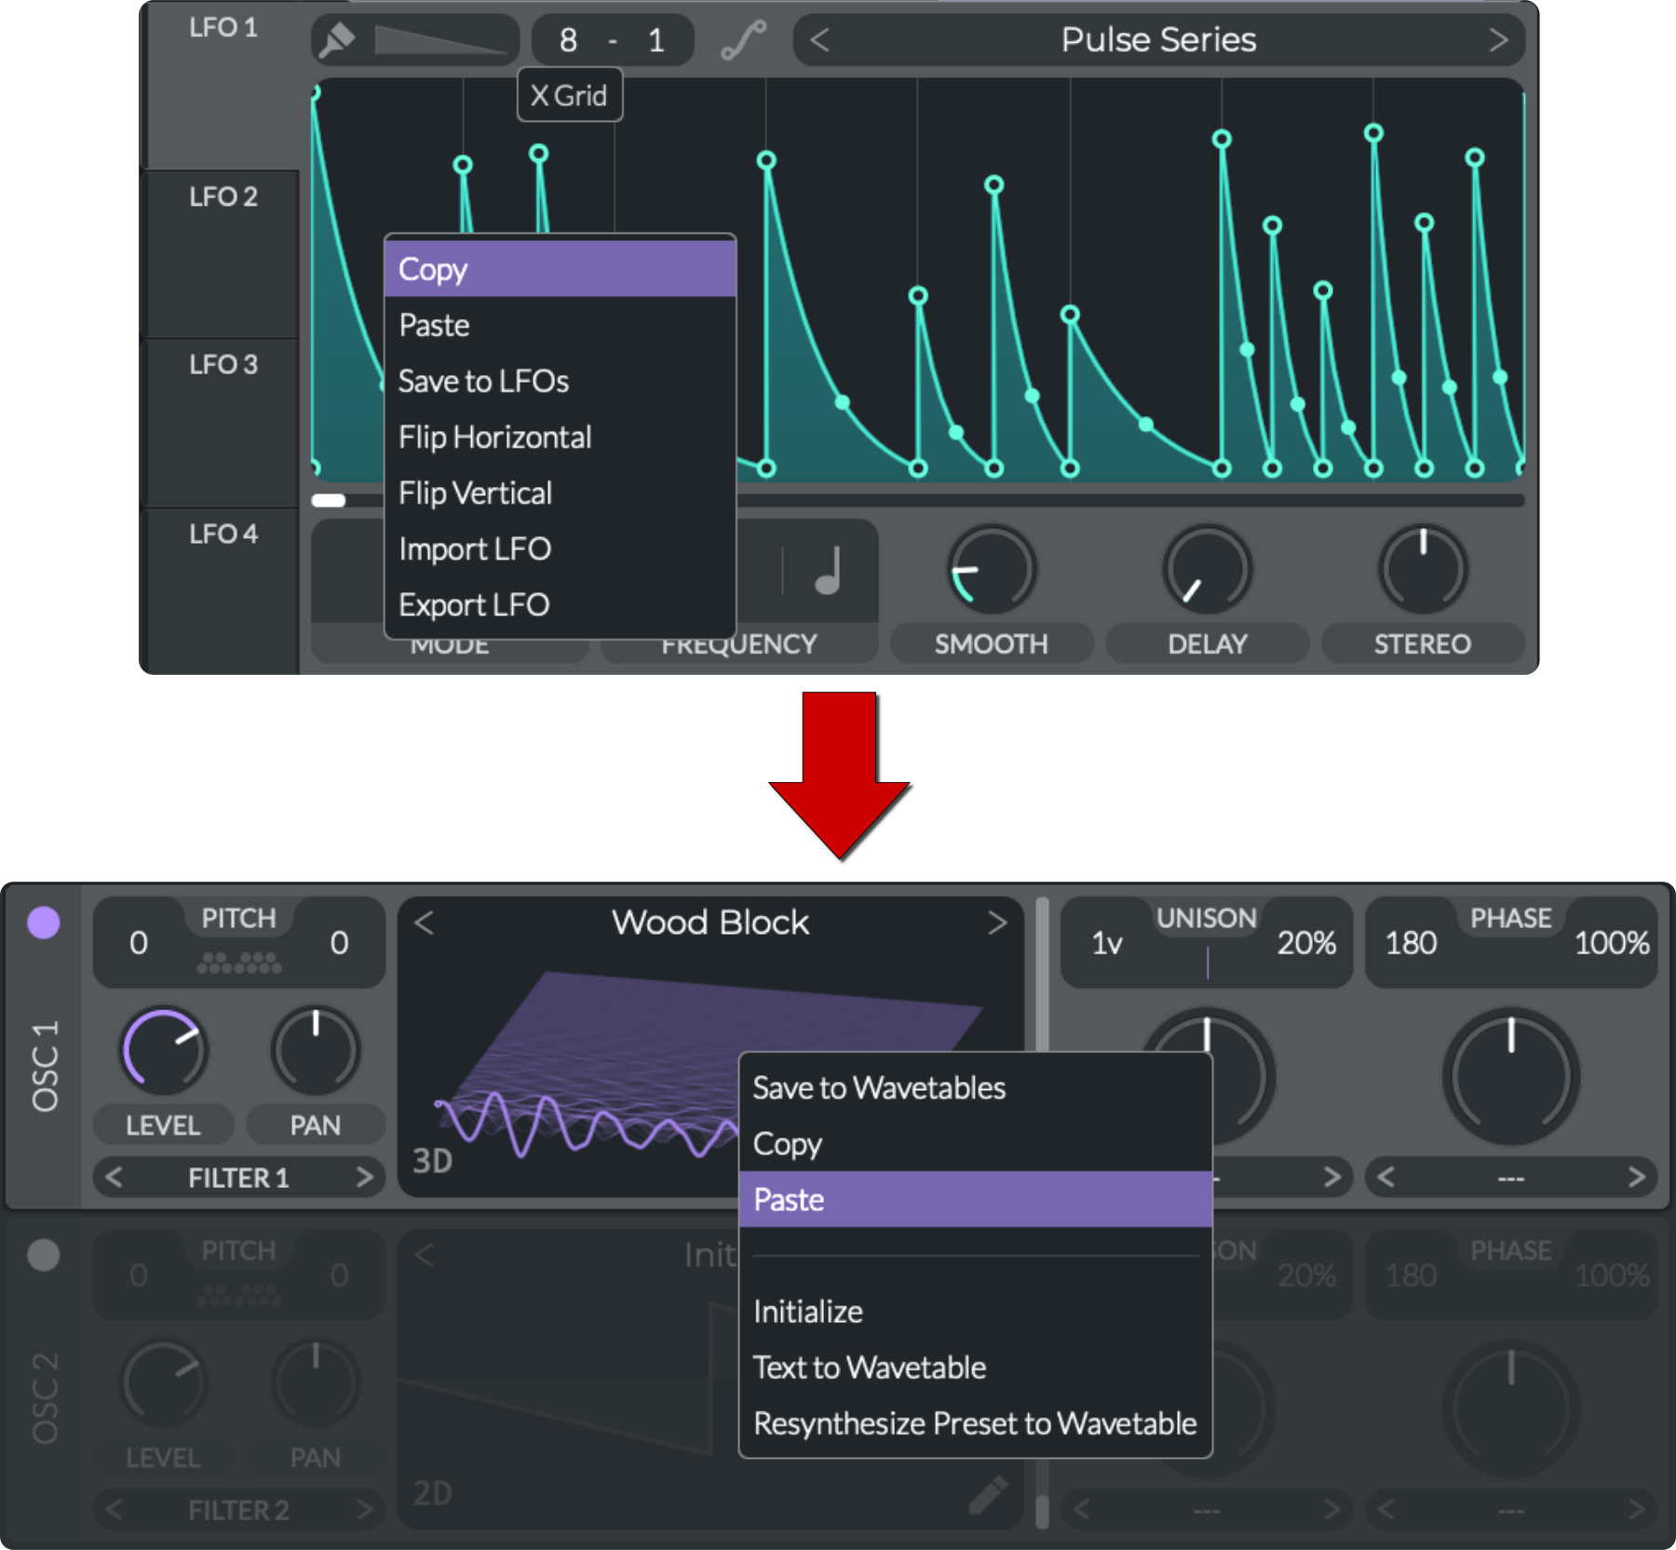Viewport: 1676px width, 1550px height.
Task: Click the SMOOTH knob
Action: tap(993, 570)
